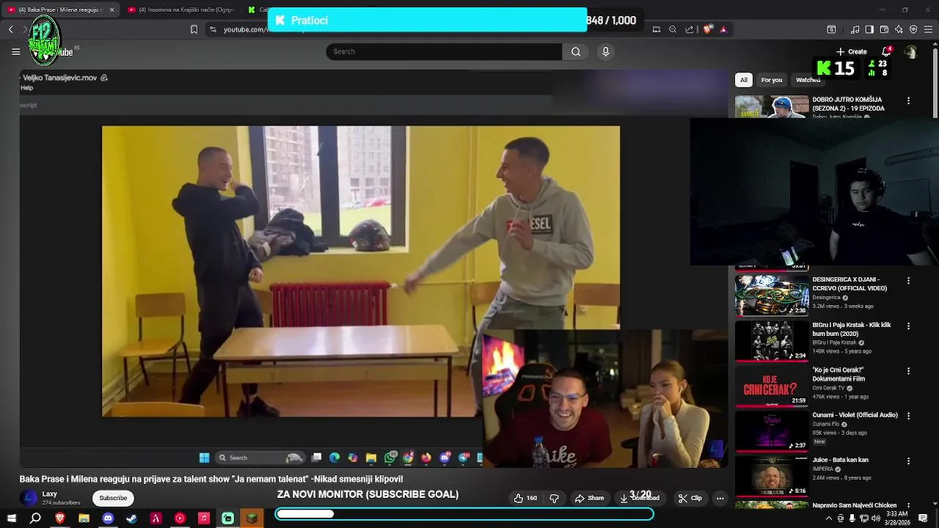The height and width of the screenshot is (528, 939).
Task: Select the For you filter chip
Action: coord(772,80)
